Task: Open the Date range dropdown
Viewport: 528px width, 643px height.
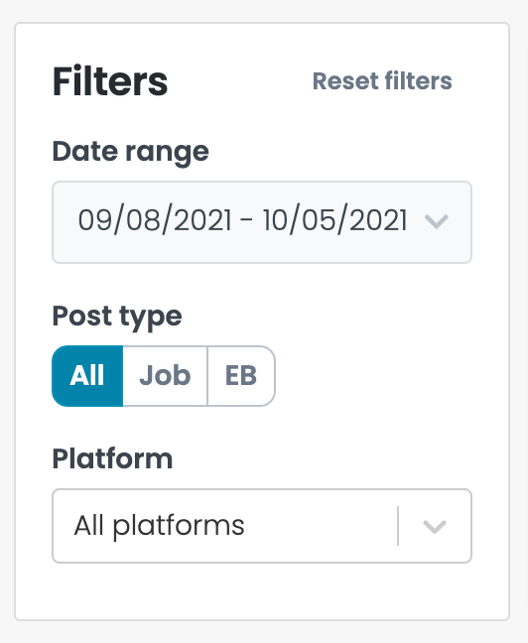Action: tap(262, 222)
